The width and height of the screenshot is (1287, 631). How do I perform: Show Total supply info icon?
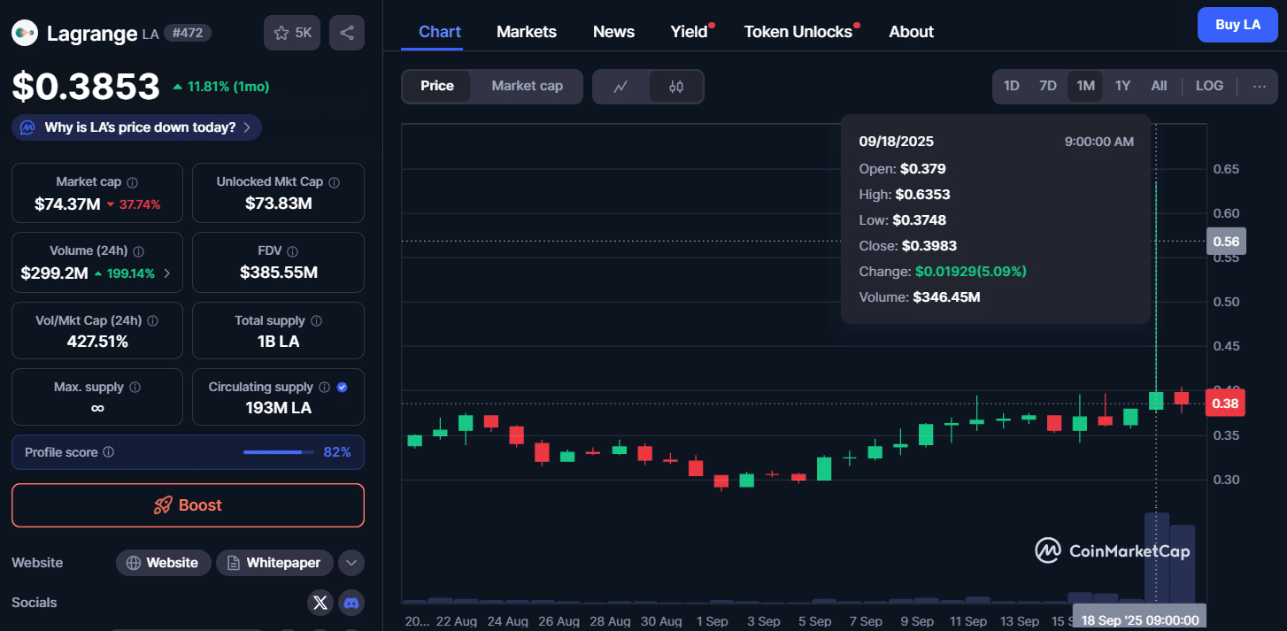coord(316,320)
